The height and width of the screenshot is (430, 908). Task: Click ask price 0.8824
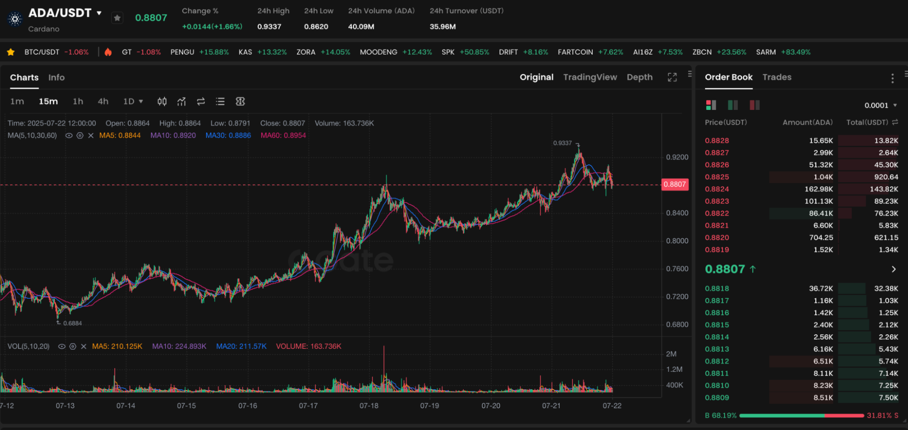(717, 189)
